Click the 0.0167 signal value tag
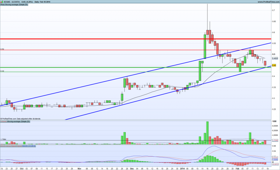280x170 pixels. click(275, 158)
